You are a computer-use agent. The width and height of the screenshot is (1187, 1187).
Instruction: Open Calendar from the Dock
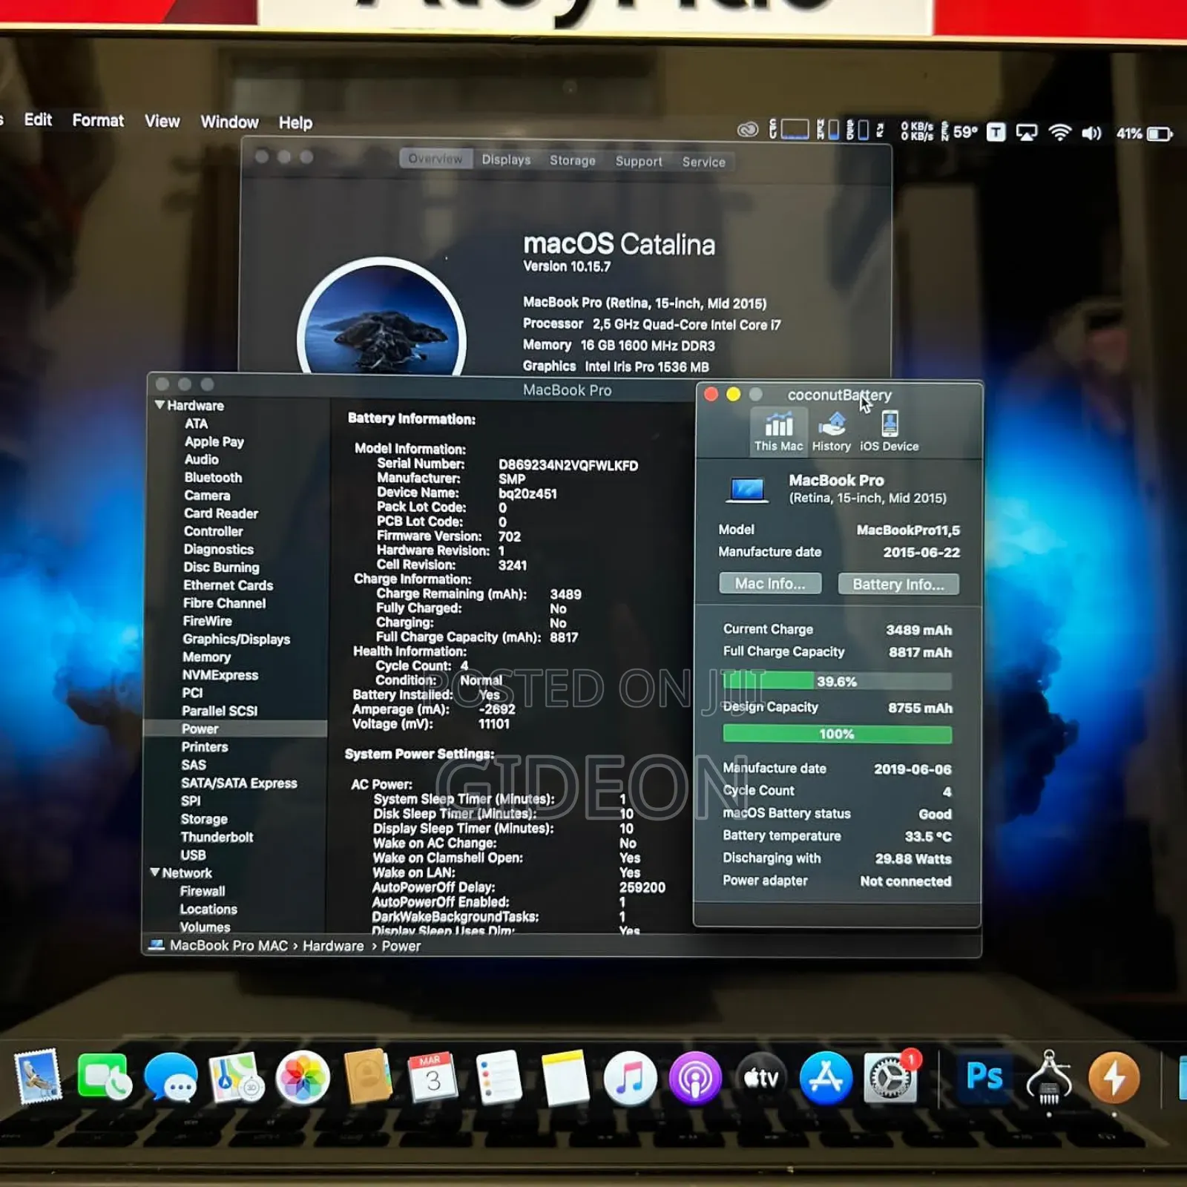tap(433, 1077)
